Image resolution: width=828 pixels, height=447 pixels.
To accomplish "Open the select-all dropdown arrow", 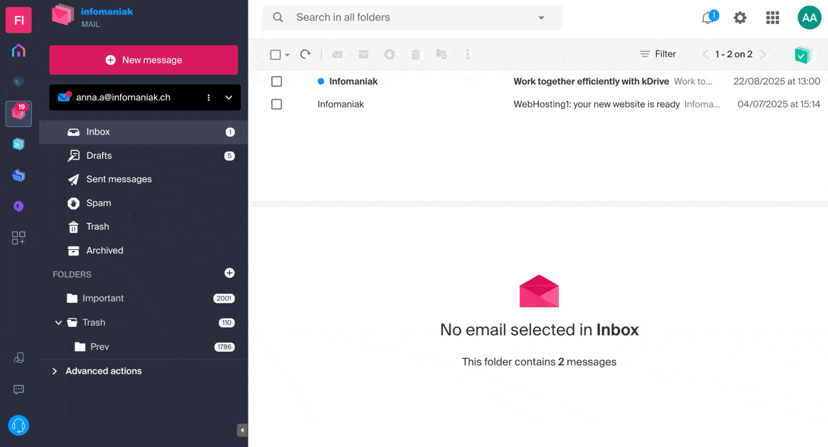I will coord(287,54).
